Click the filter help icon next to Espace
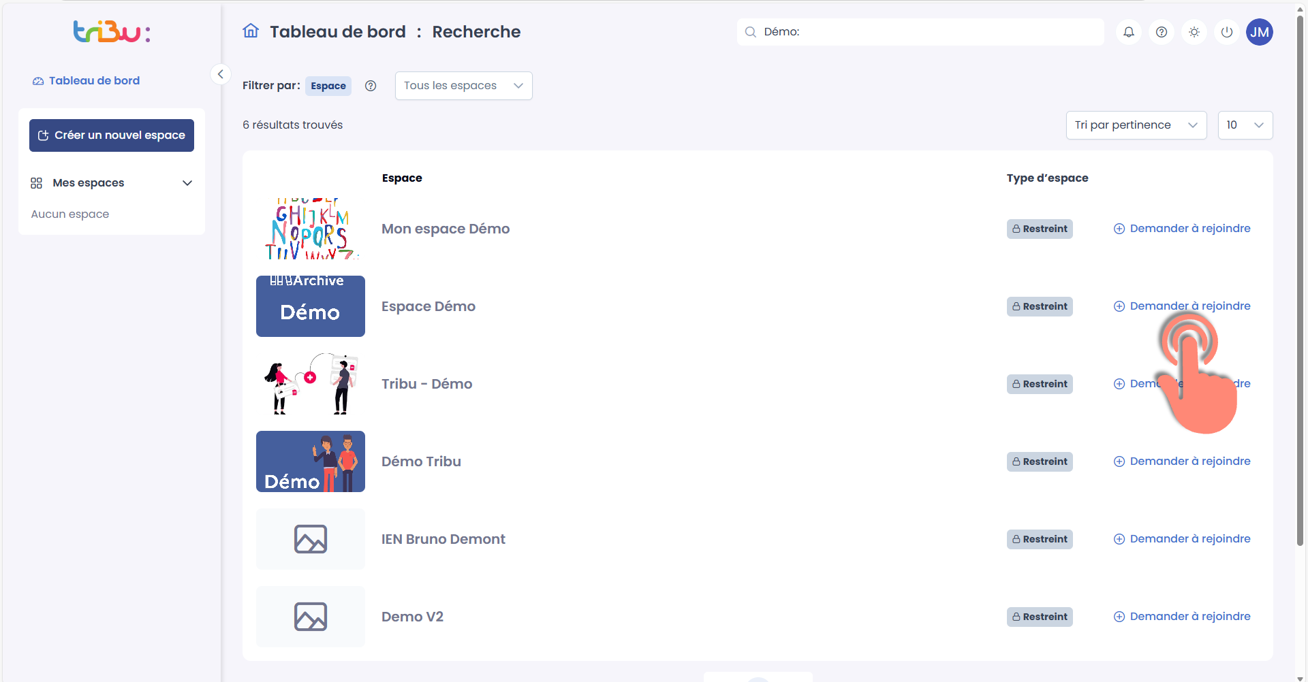The image size is (1308, 682). [371, 86]
